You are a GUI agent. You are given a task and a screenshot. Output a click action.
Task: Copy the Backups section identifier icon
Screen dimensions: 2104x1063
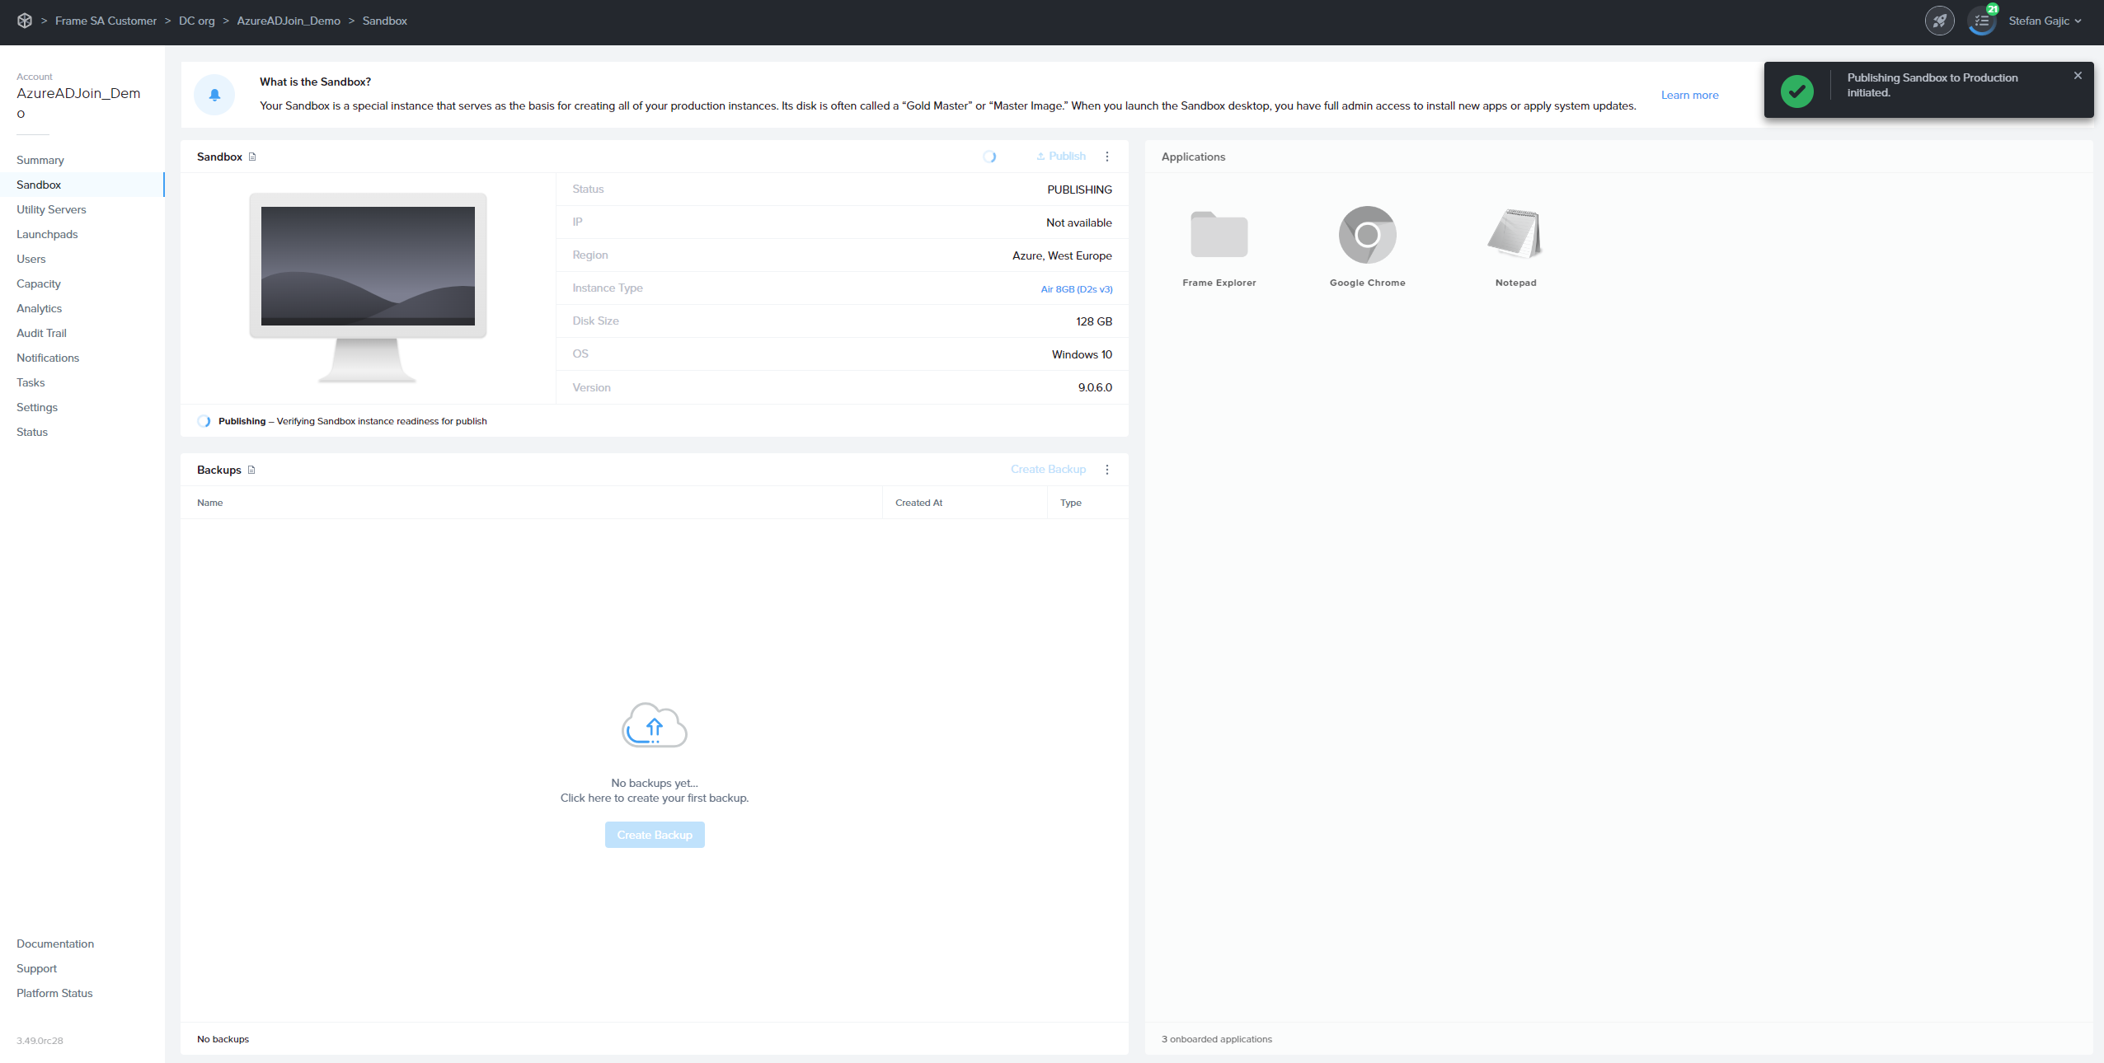(252, 470)
